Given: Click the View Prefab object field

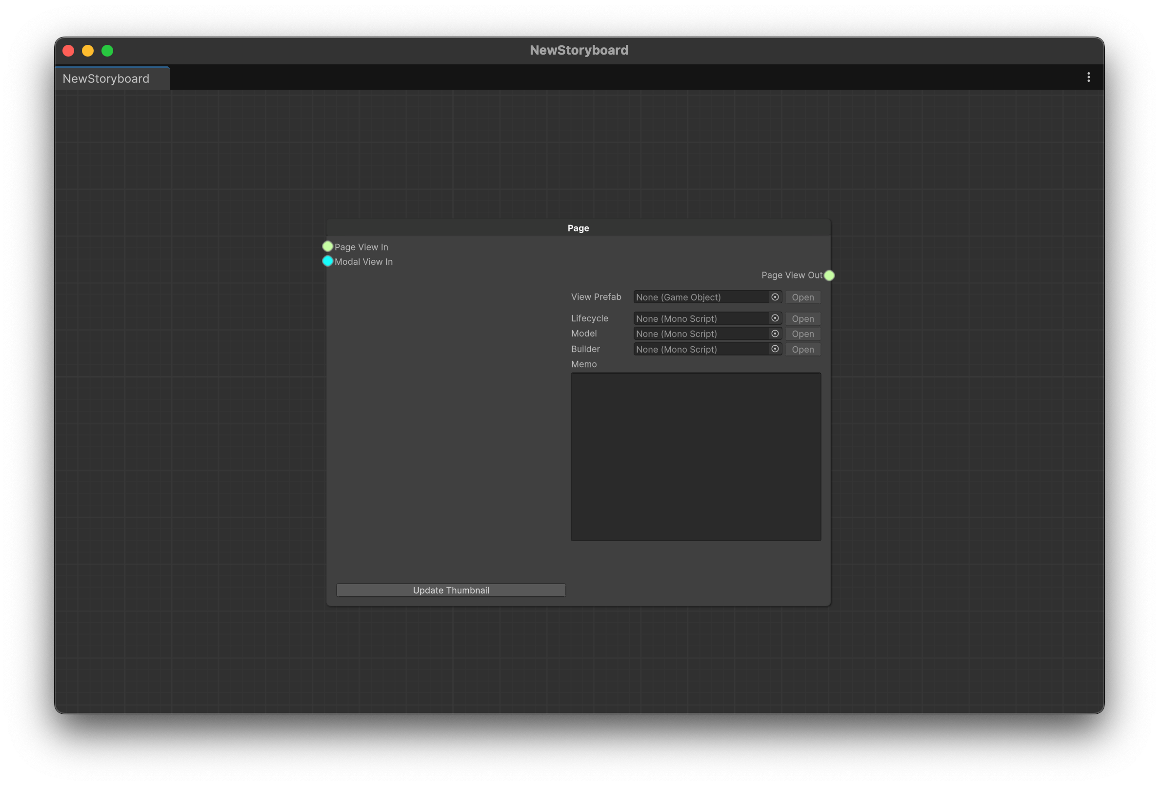Looking at the screenshot, I should 700,297.
